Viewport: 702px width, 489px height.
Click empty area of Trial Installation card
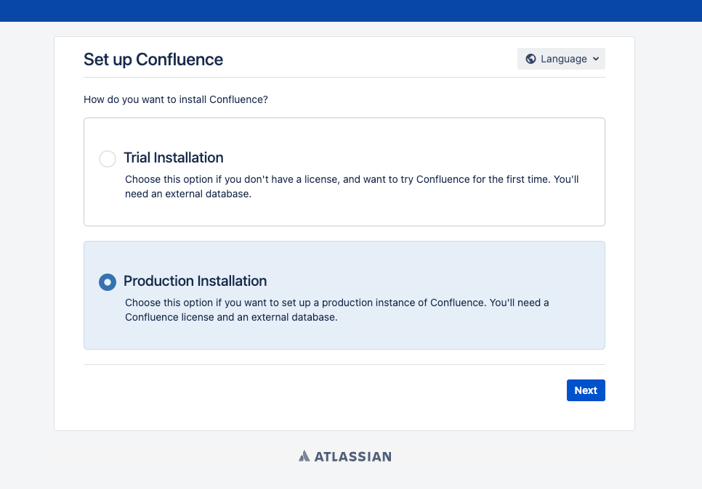403,134
